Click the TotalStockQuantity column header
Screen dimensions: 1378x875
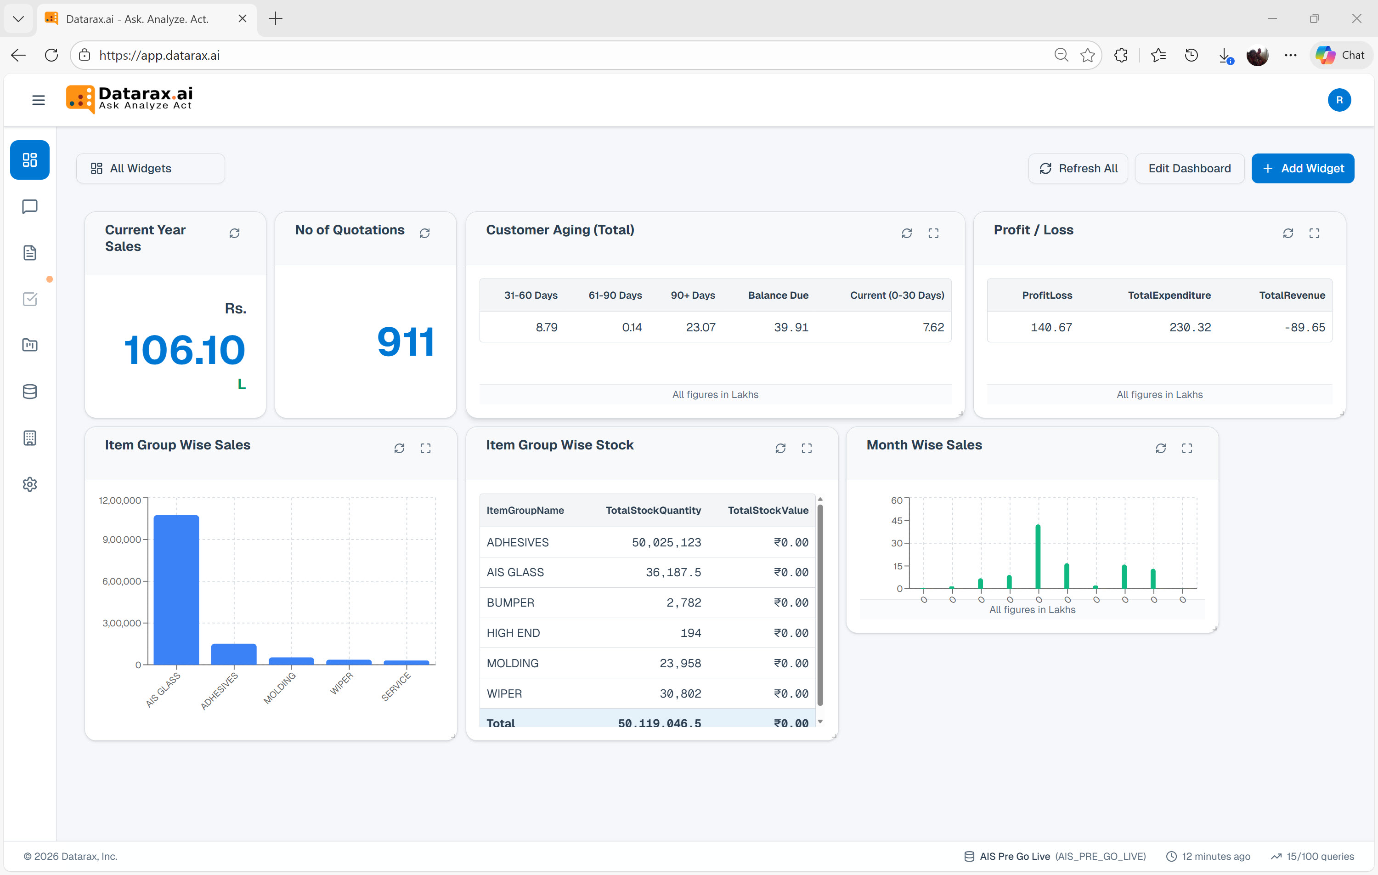654,510
